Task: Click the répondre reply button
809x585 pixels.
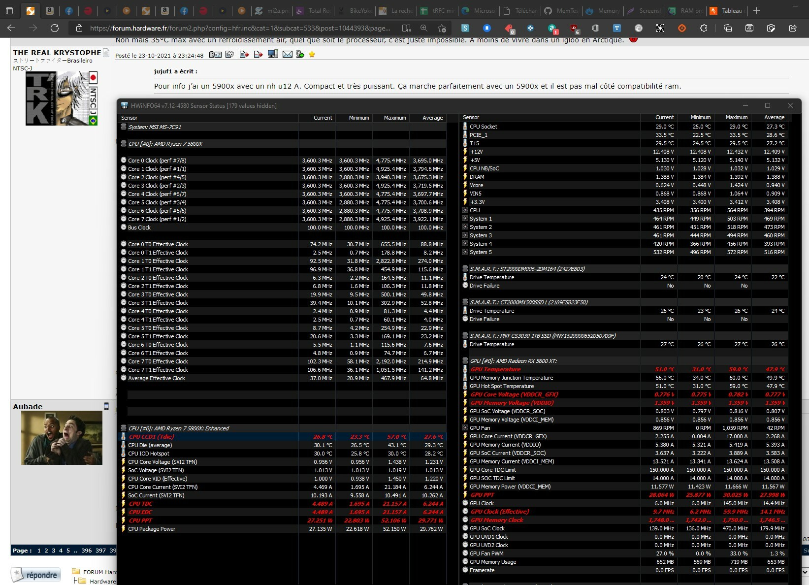Action: point(36,575)
